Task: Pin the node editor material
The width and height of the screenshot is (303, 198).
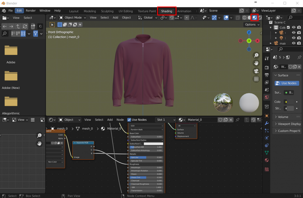Action: pos(238,120)
